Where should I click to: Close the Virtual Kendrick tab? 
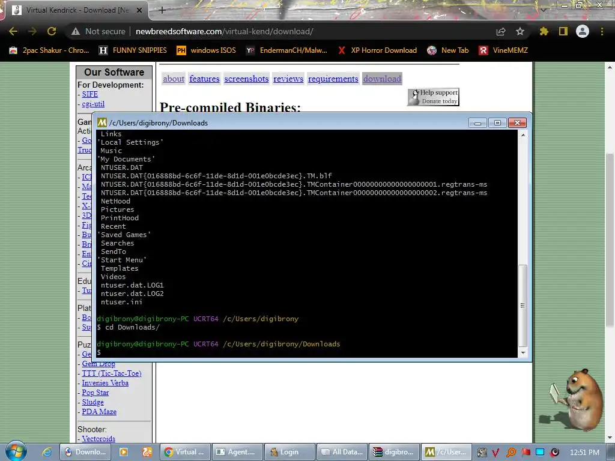click(x=139, y=10)
